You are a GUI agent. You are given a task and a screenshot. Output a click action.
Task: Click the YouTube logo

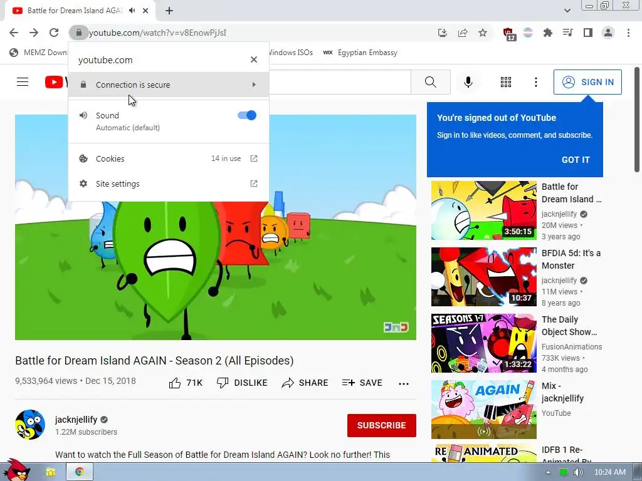coord(56,82)
